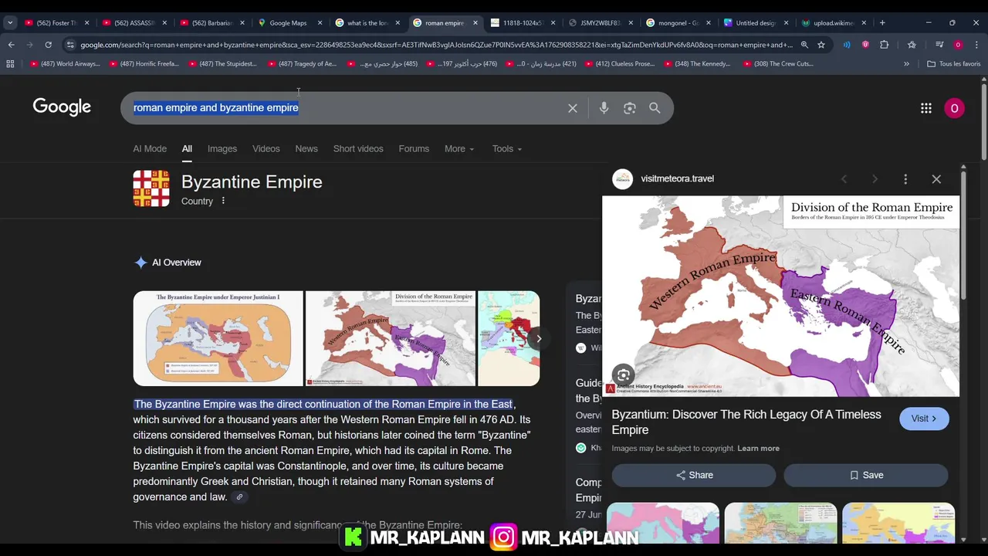Open the Google account avatar on the results page
The width and height of the screenshot is (988, 556).
click(954, 108)
